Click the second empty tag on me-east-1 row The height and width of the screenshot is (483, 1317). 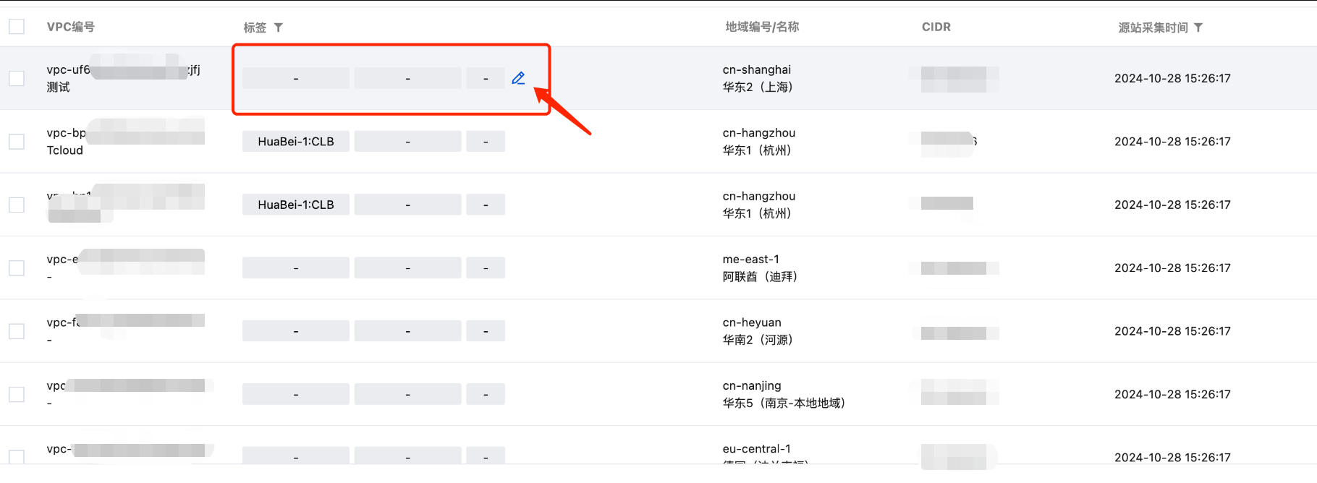[408, 268]
